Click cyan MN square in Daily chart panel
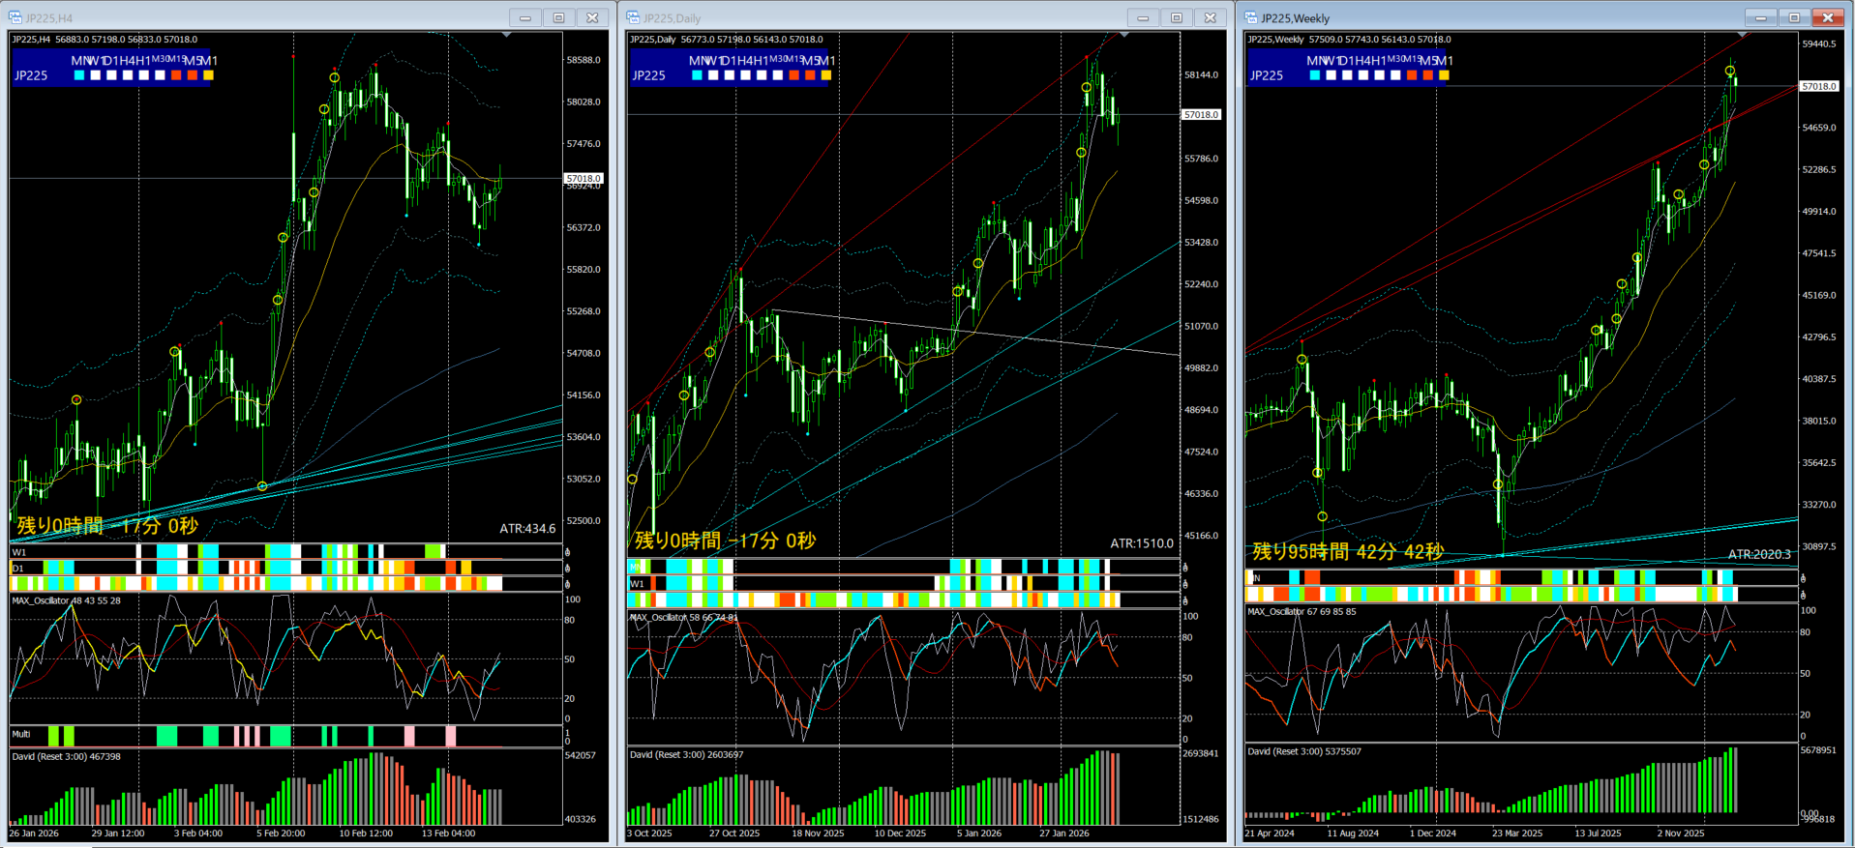 pos(697,75)
